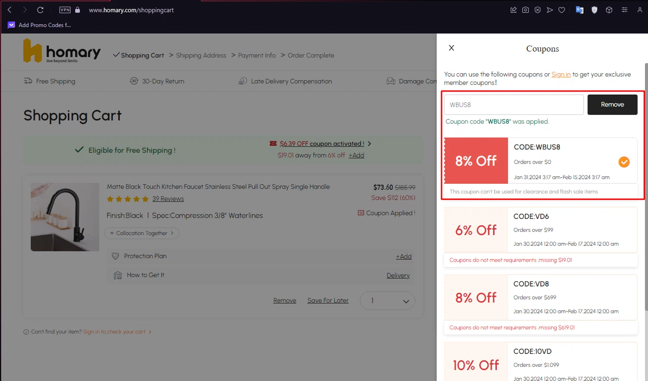Remove the applied WBUS8 coupon
This screenshot has width=648, height=381.
tap(612, 104)
